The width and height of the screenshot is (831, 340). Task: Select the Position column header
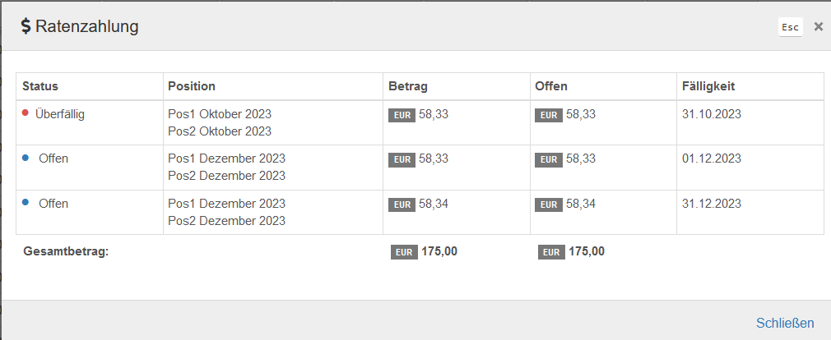(192, 86)
